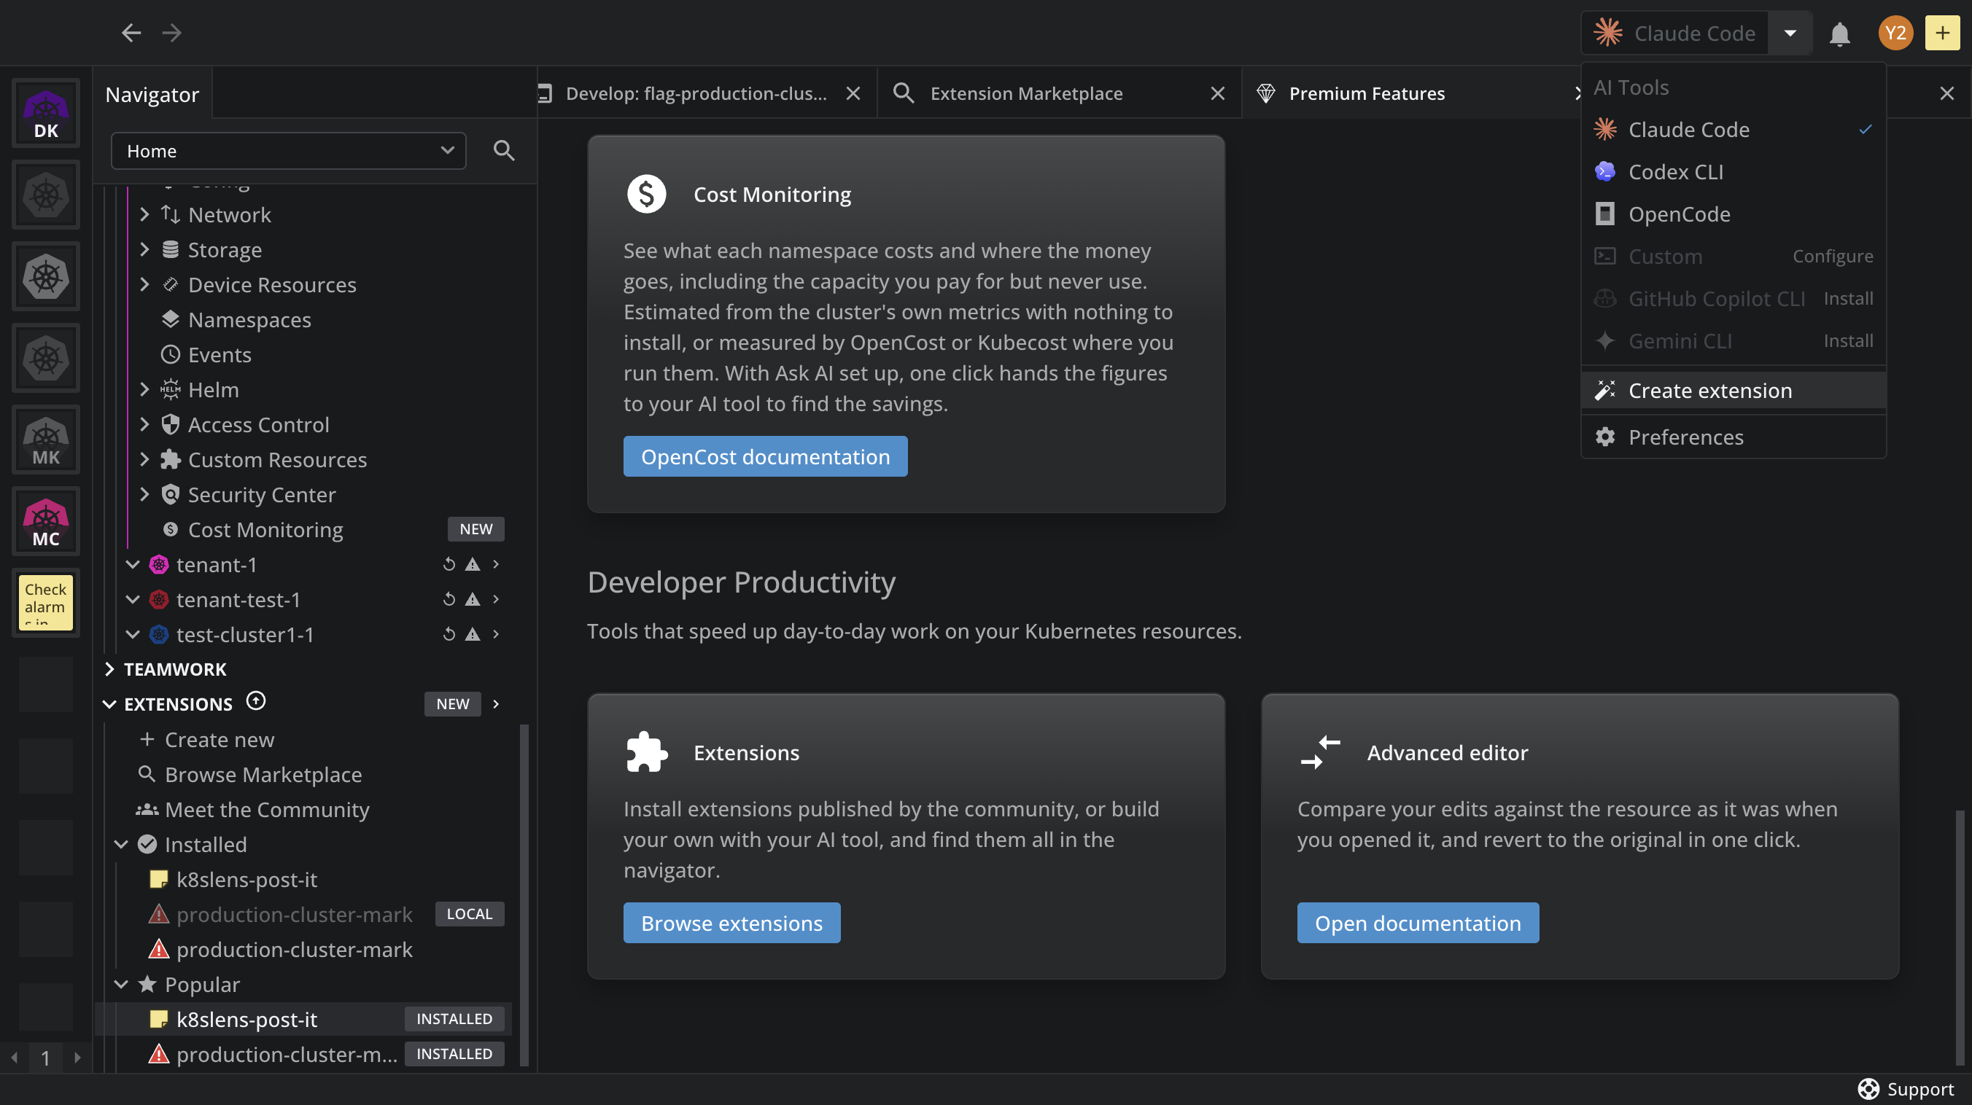Switch to the Premium Features tab
This screenshot has height=1105, width=1972.
1367,93
